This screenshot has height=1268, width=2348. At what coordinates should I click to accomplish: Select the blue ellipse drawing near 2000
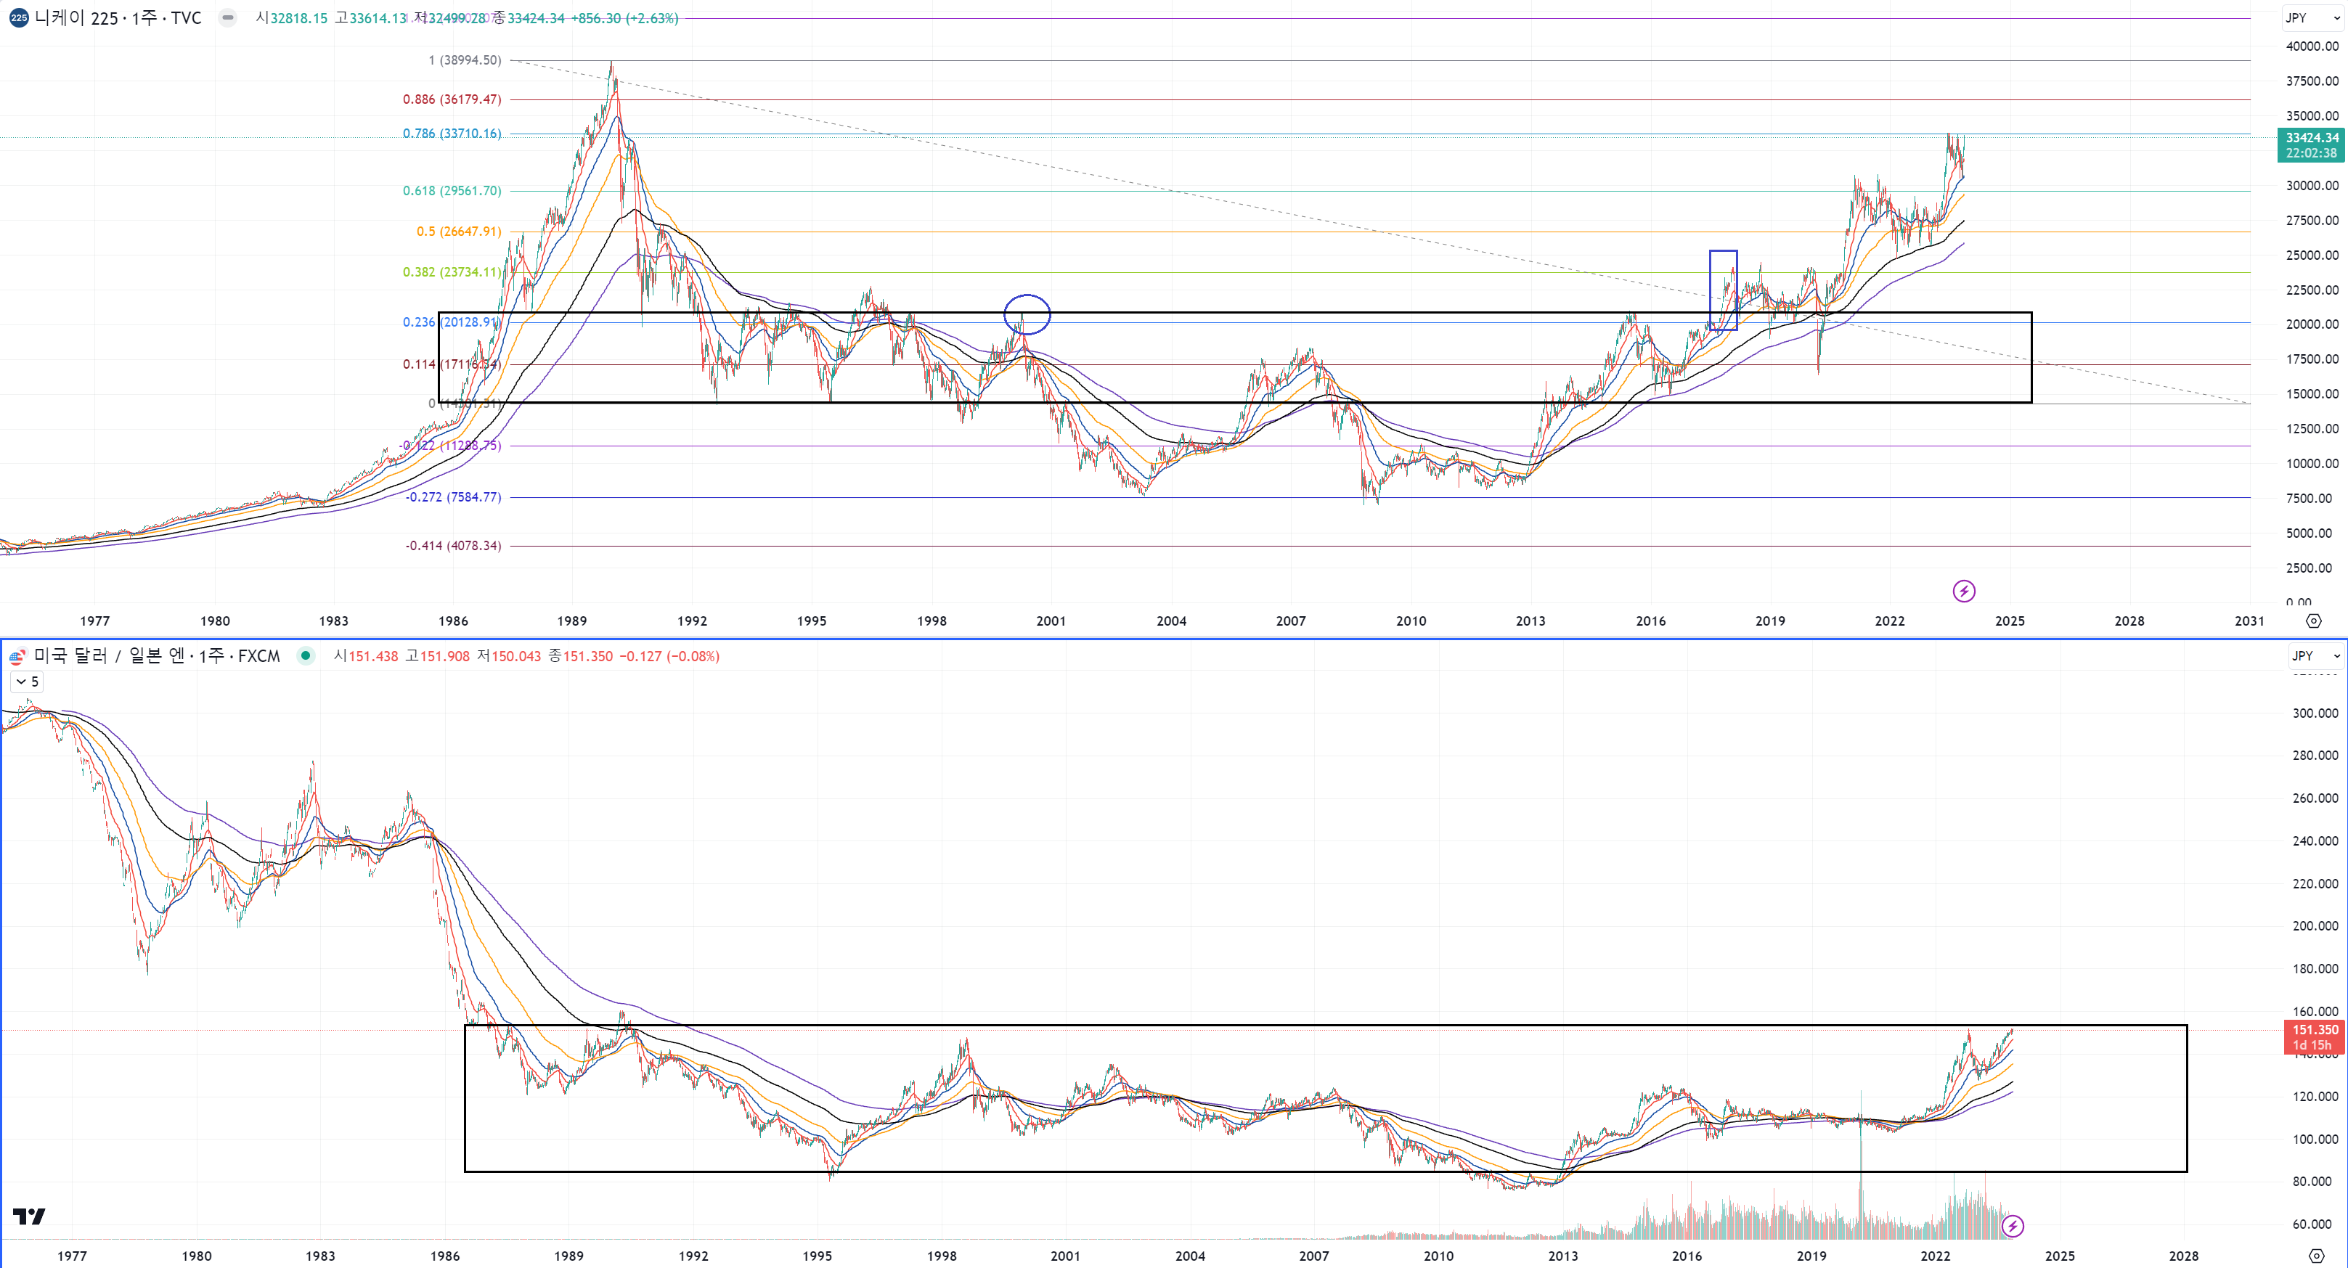click(1027, 296)
